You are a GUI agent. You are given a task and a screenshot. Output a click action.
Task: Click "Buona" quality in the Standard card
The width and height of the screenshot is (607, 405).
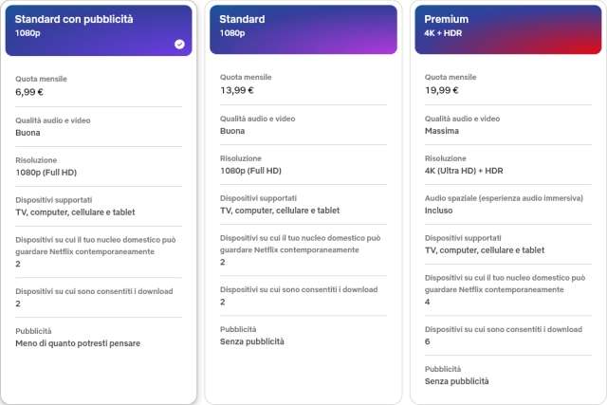pos(231,131)
